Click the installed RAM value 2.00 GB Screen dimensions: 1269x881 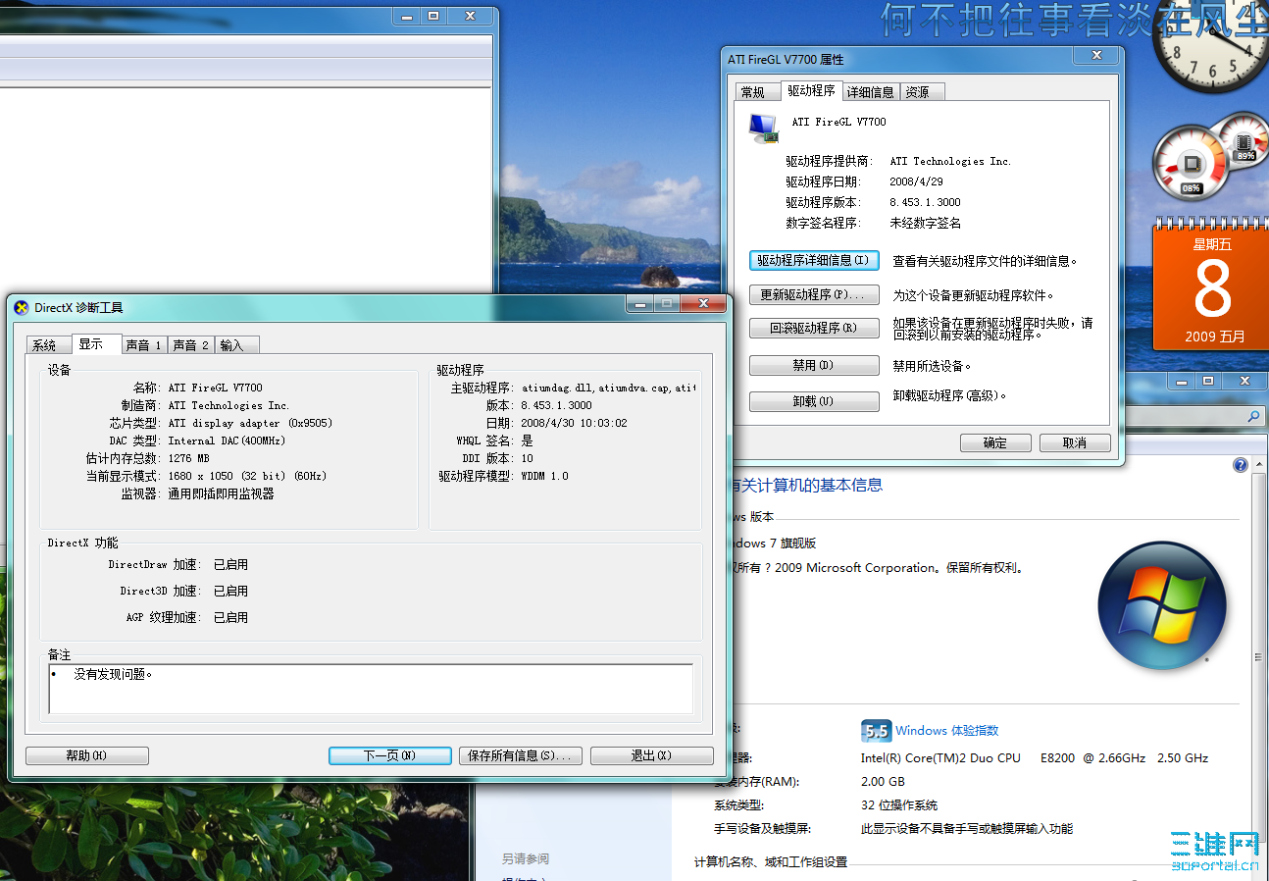coord(883,782)
